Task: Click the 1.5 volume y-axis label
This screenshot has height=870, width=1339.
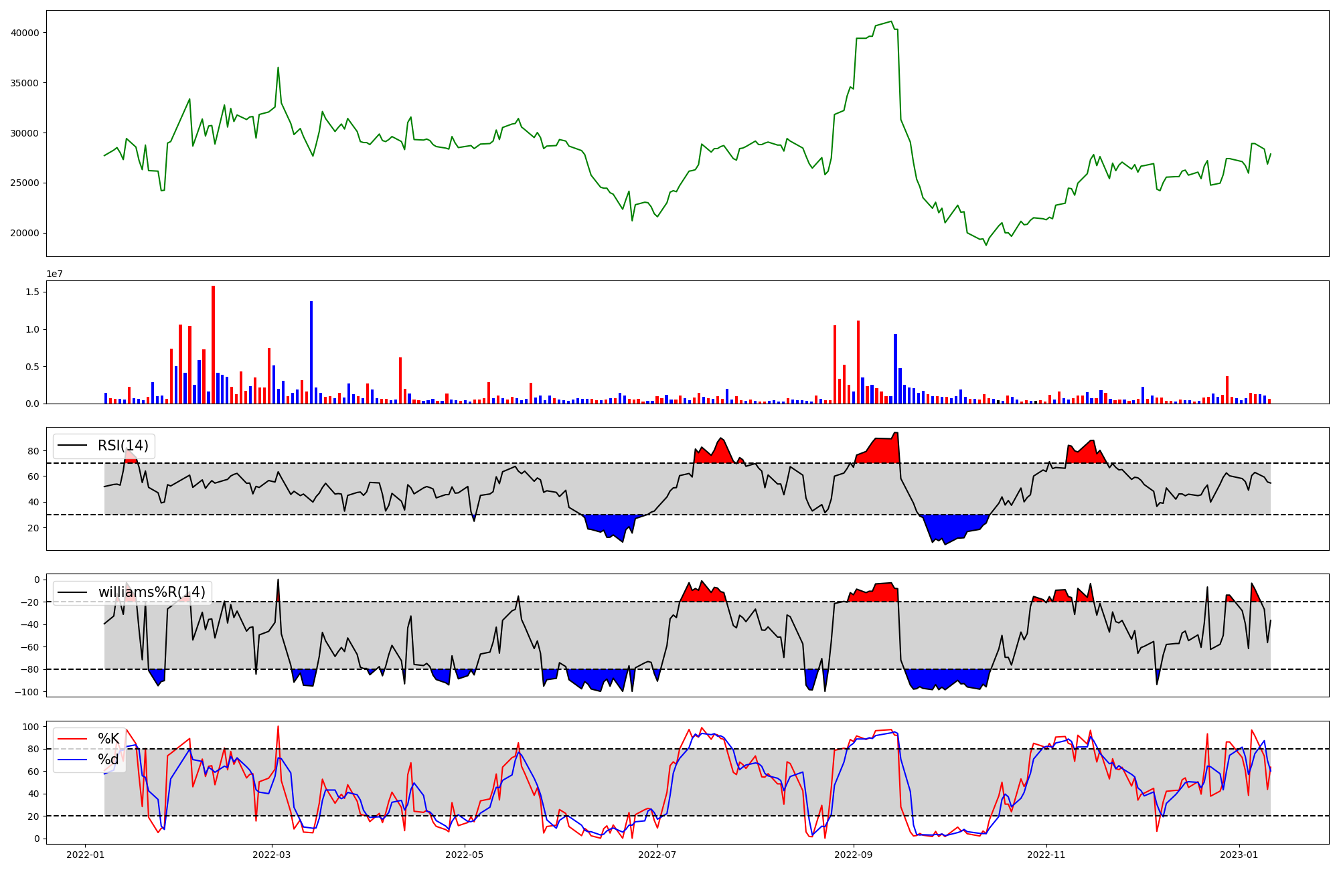Action: 31,292
